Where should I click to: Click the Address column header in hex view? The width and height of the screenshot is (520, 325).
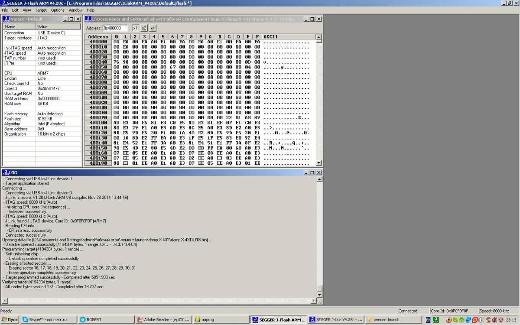[98, 37]
